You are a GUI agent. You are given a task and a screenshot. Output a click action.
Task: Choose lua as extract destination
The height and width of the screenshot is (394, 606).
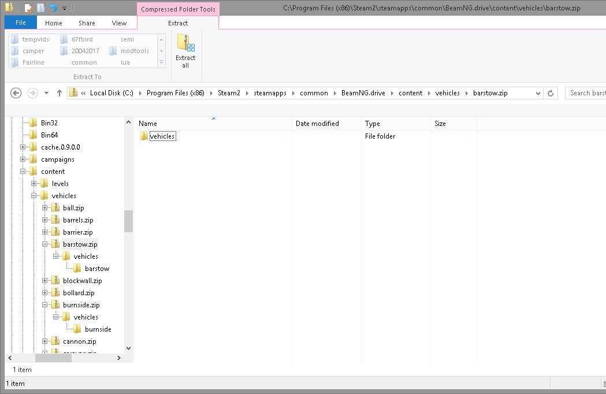pyautogui.click(x=125, y=62)
